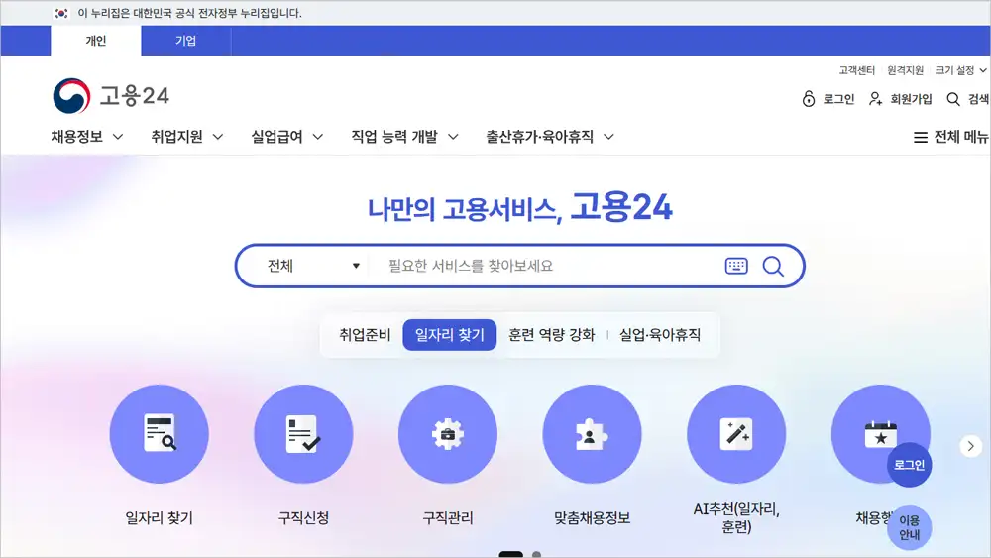The height and width of the screenshot is (558, 991).
Task: Click the 맞춤채용정보 label text
Action: [593, 518]
